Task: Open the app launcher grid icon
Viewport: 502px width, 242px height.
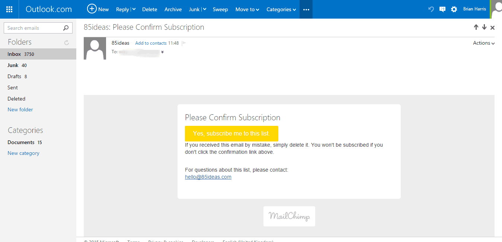Action: click(9, 9)
